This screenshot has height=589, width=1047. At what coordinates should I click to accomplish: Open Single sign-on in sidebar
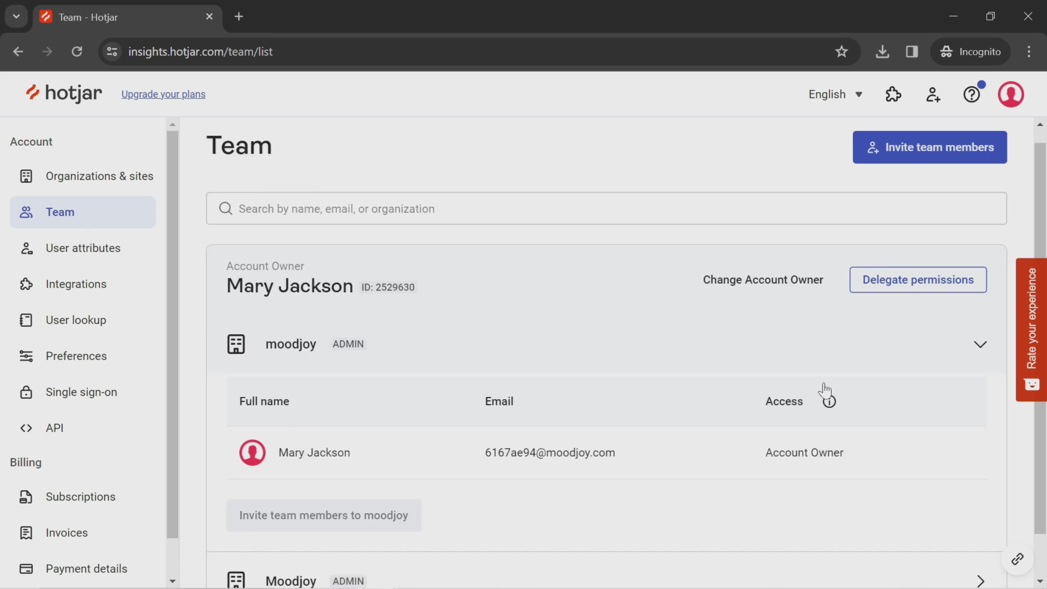[83, 392]
